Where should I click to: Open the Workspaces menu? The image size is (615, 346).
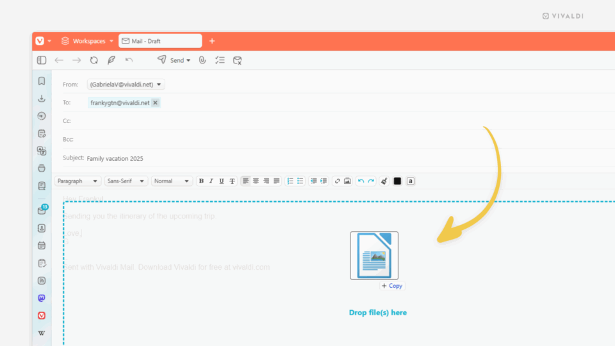point(87,41)
